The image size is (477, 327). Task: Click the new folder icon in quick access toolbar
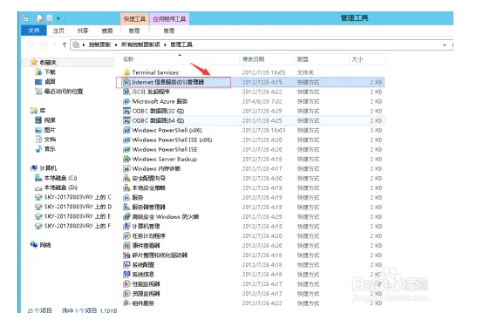(x=50, y=18)
